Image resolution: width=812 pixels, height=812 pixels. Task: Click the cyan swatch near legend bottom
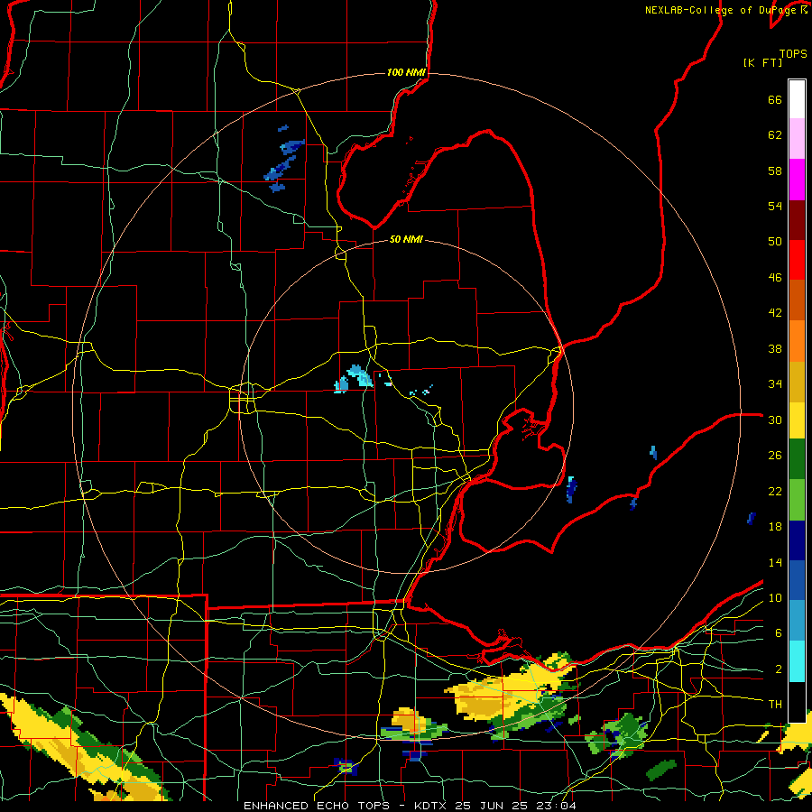797,661
